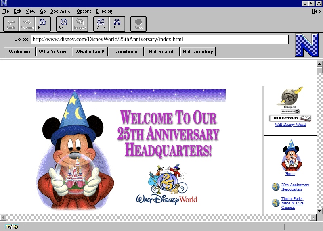Image resolution: width=323 pixels, height=231 pixels.
Task: Click the Back toolbar button
Action: [x=11, y=24]
